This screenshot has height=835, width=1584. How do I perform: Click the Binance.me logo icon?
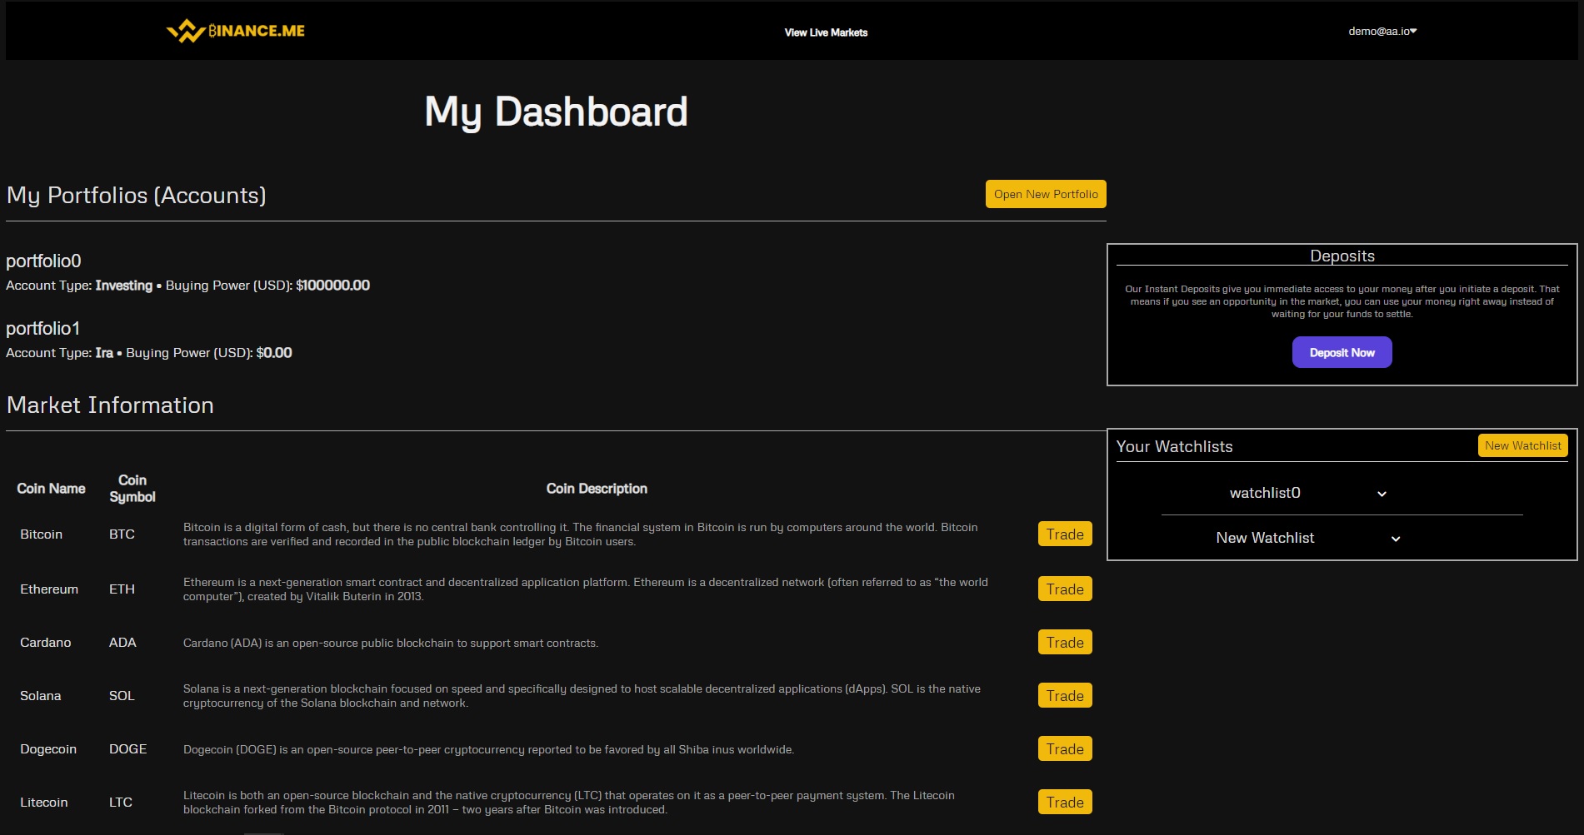point(185,30)
